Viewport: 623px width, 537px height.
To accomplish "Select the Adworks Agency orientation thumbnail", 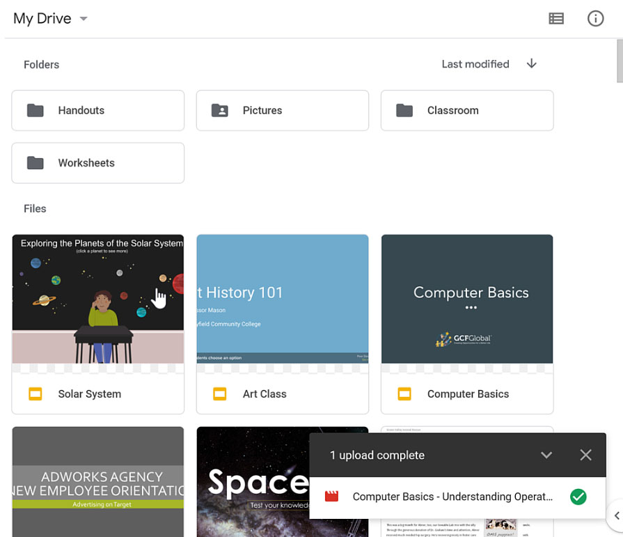I will pyautogui.click(x=97, y=481).
